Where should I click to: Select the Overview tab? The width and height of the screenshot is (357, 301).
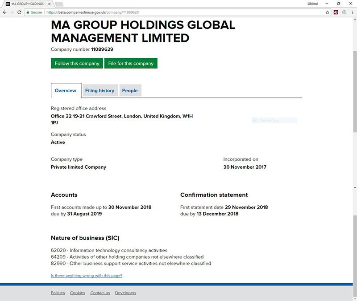(66, 90)
